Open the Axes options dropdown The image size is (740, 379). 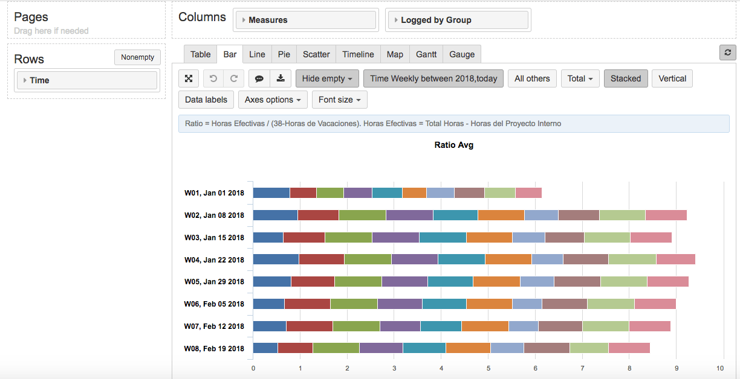pyautogui.click(x=273, y=100)
